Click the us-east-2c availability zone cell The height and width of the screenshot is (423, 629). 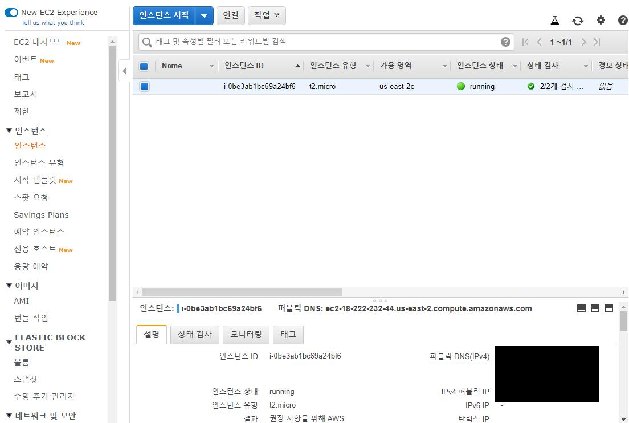pos(397,86)
